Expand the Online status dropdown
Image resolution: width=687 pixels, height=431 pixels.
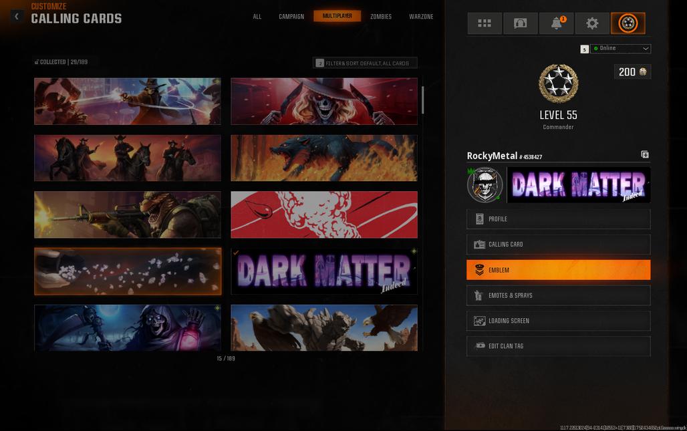pyautogui.click(x=621, y=49)
